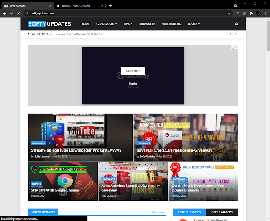The image size is (270, 221).
Task: Click GIVEAWAYS tag on the novaPDF card
Action: click(144, 143)
